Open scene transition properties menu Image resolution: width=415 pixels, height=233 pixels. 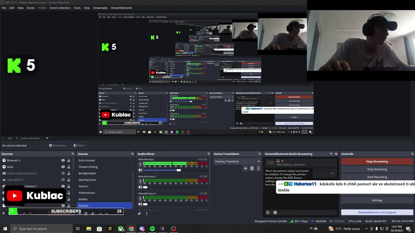click(258, 168)
